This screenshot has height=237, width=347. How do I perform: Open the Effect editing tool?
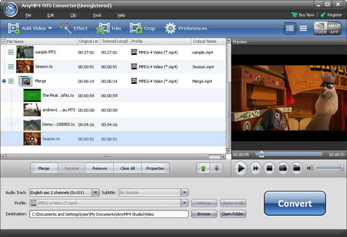pyautogui.click(x=73, y=28)
